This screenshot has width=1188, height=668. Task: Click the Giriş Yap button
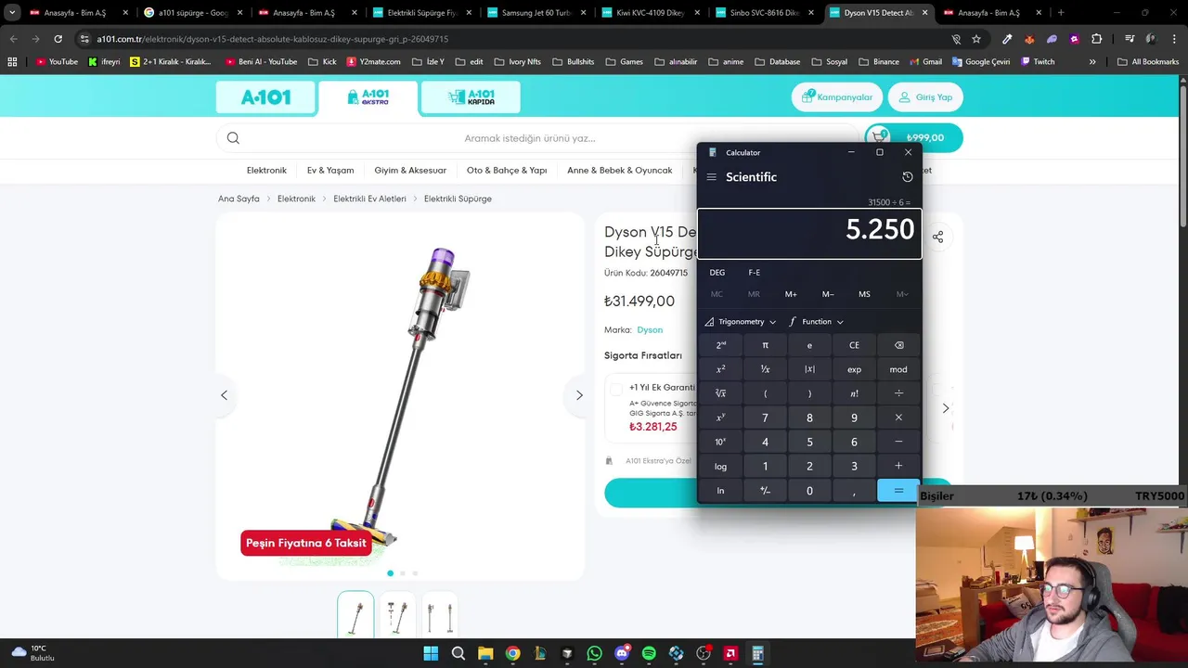[x=926, y=97]
